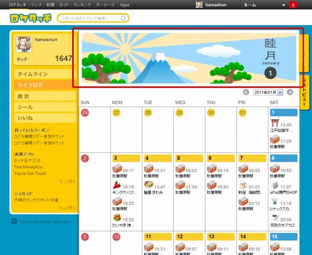Select the タイムライン sidebar tab
This screenshot has width=312, height=255.
click(x=45, y=74)
